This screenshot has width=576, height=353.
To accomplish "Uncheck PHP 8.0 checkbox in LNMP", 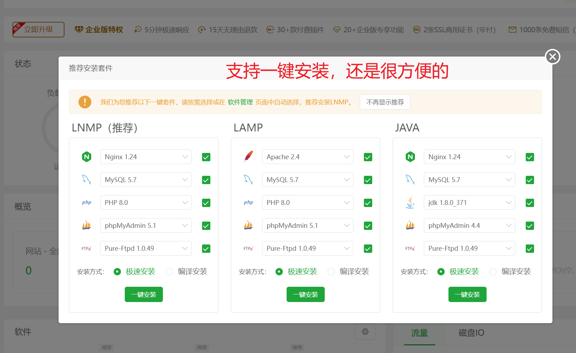I will point(206,203).
